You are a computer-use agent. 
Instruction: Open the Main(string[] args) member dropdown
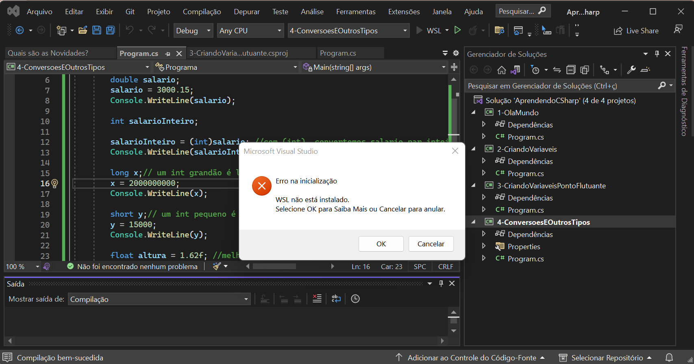pyautogui.click(x=374, y=67)
